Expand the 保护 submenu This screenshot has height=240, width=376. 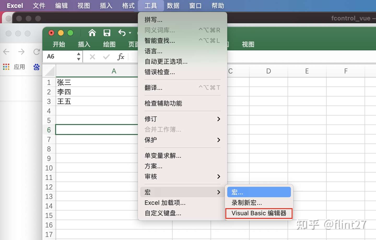point(182,140)
